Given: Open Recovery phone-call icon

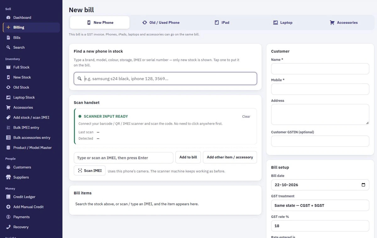Looking at the screenshot, I should pyautogui.click(x=8, y=227).
